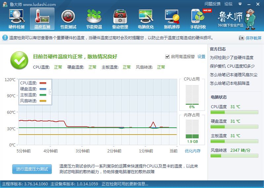Open the 手机回收 phone recycling icon

(198, 19)
